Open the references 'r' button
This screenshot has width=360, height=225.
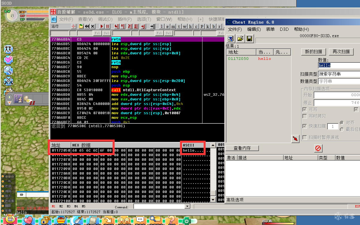pyautogui.click(x=219, y=26)
